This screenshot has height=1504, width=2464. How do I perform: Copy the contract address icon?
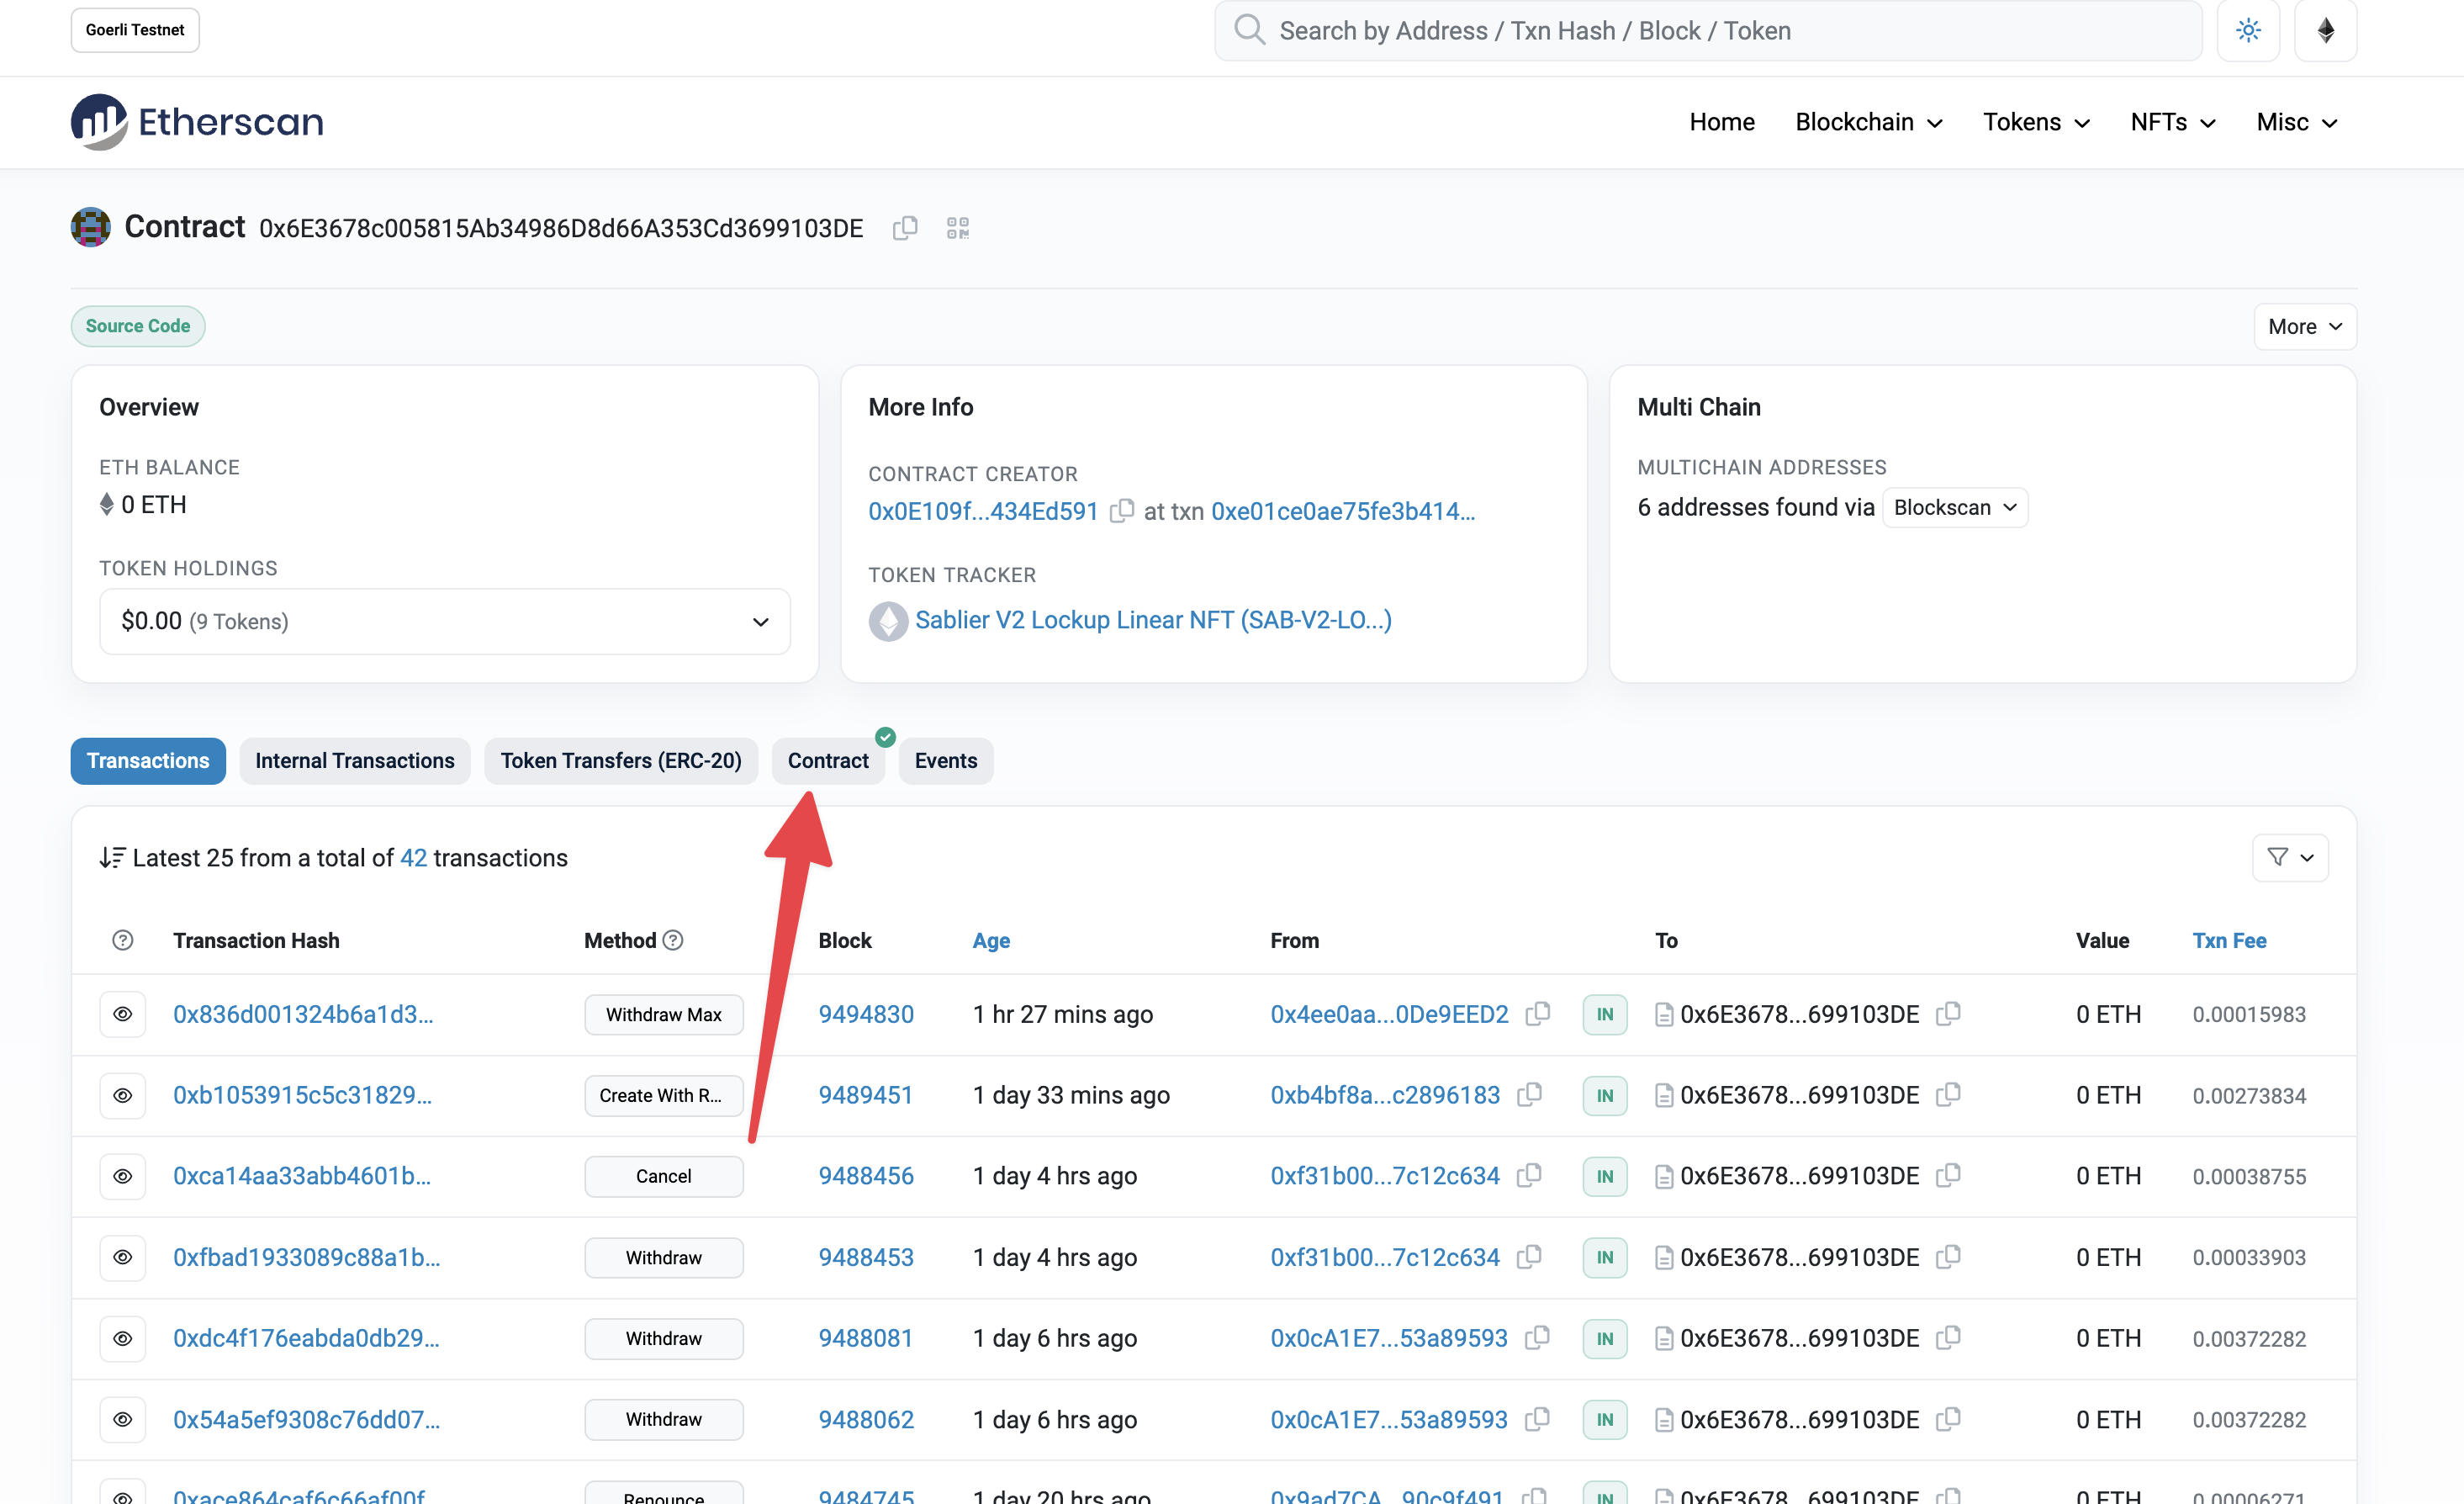pyautogui.click(x=905, y=228)
